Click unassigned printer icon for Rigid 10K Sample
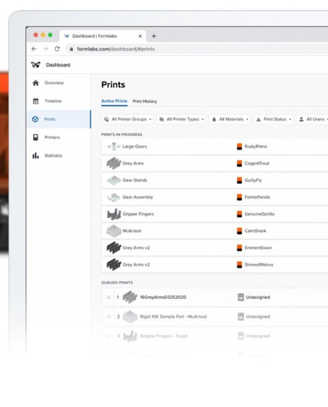Image resolution: width=328 pixels, height=407 pixels. tap(241, 317)
